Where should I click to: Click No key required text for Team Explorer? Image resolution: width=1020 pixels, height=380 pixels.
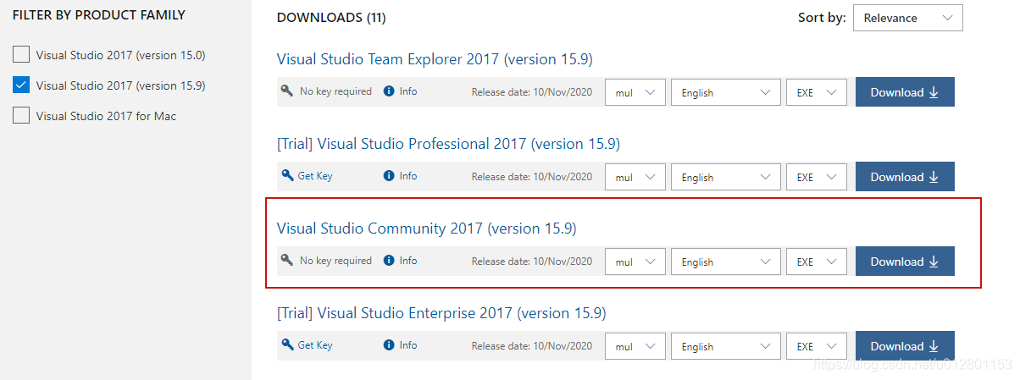(x=335, y=91)
